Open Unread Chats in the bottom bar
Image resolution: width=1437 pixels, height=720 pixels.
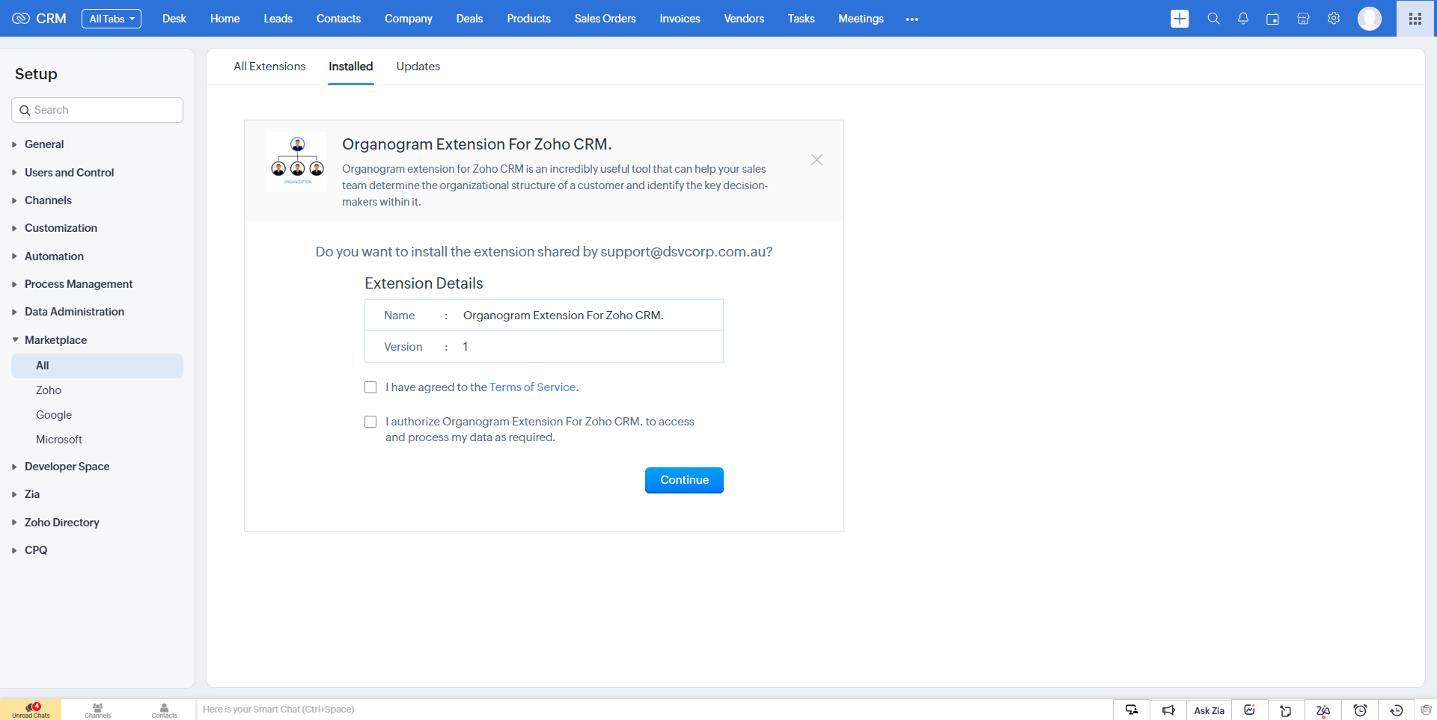[31, 710]
